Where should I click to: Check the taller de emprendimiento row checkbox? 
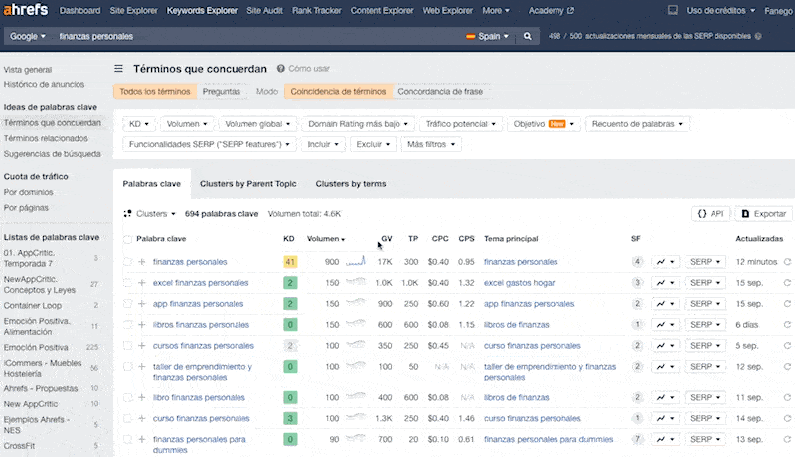click(x=128, y=366)
